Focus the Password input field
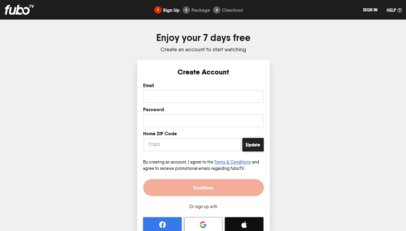The image size is (406, 231). [x=203, y=120]
